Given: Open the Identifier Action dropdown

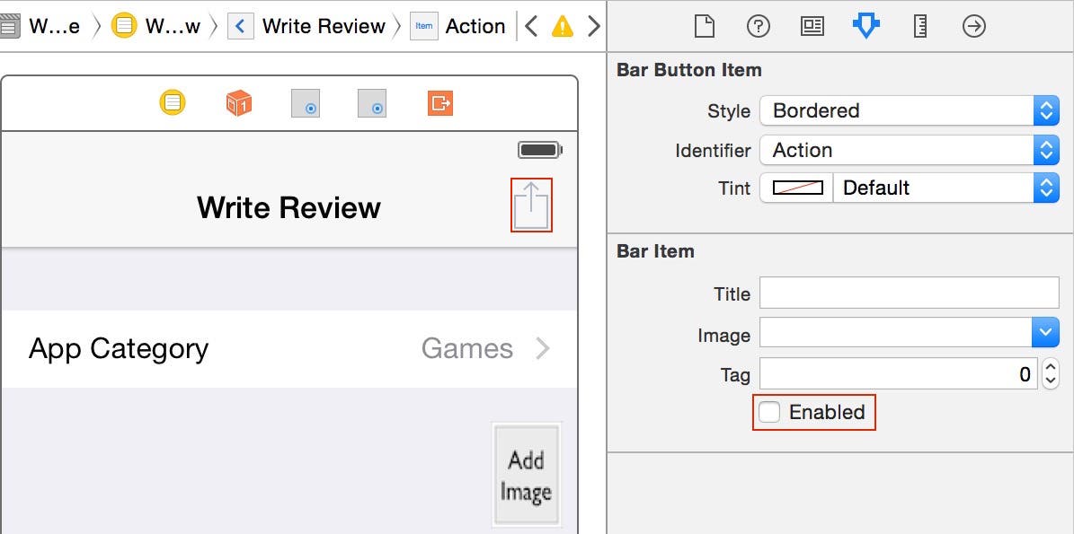Looking at the screenshot, I should [909, 150].
